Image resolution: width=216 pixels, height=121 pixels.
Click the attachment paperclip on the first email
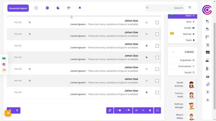pyautogui.click(x=30, y=23)
